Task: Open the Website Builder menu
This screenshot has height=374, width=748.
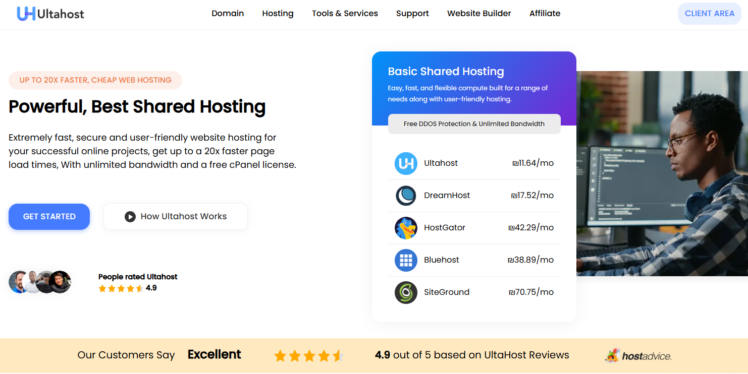Action: click(x=478, y=14)
